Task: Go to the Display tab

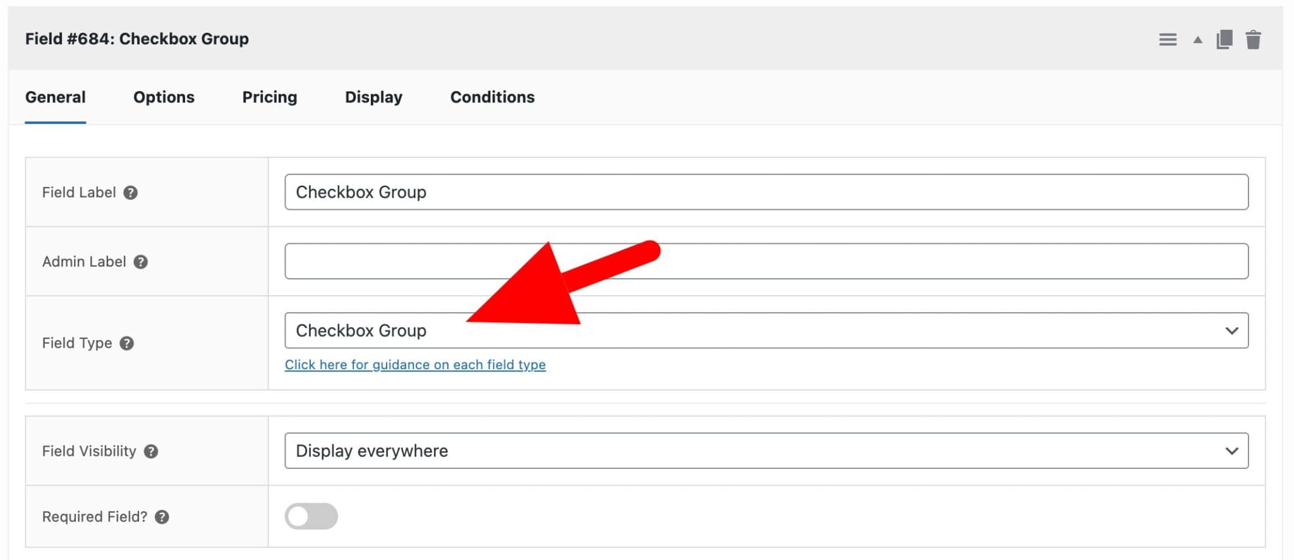Action: tap(373, 97)
